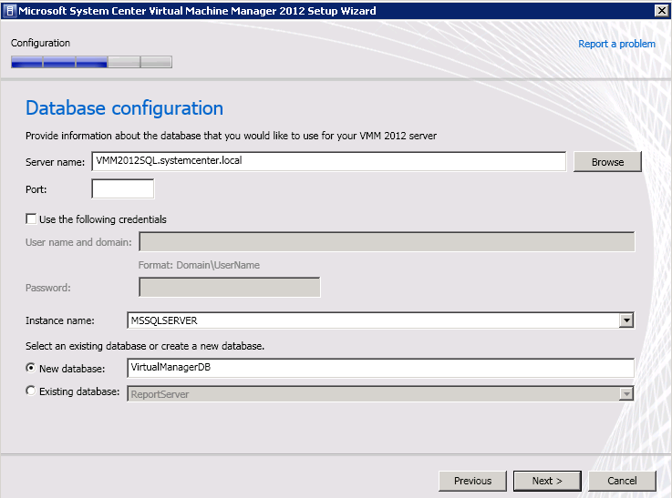Enable Use the following credentials checkbox
This screenshot has width=672, height=498.
coord(31,219)
